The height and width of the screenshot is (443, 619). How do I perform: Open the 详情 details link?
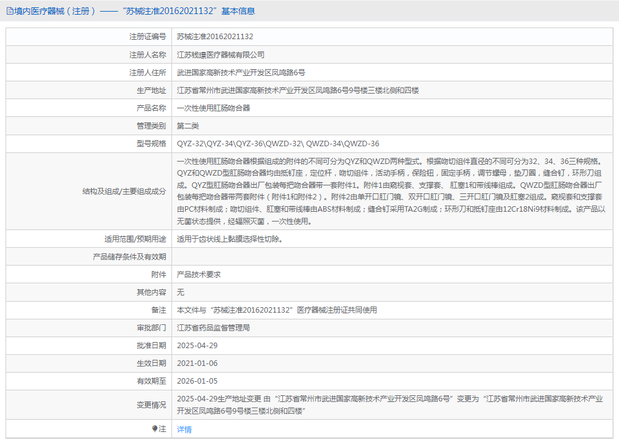(184, 429)
